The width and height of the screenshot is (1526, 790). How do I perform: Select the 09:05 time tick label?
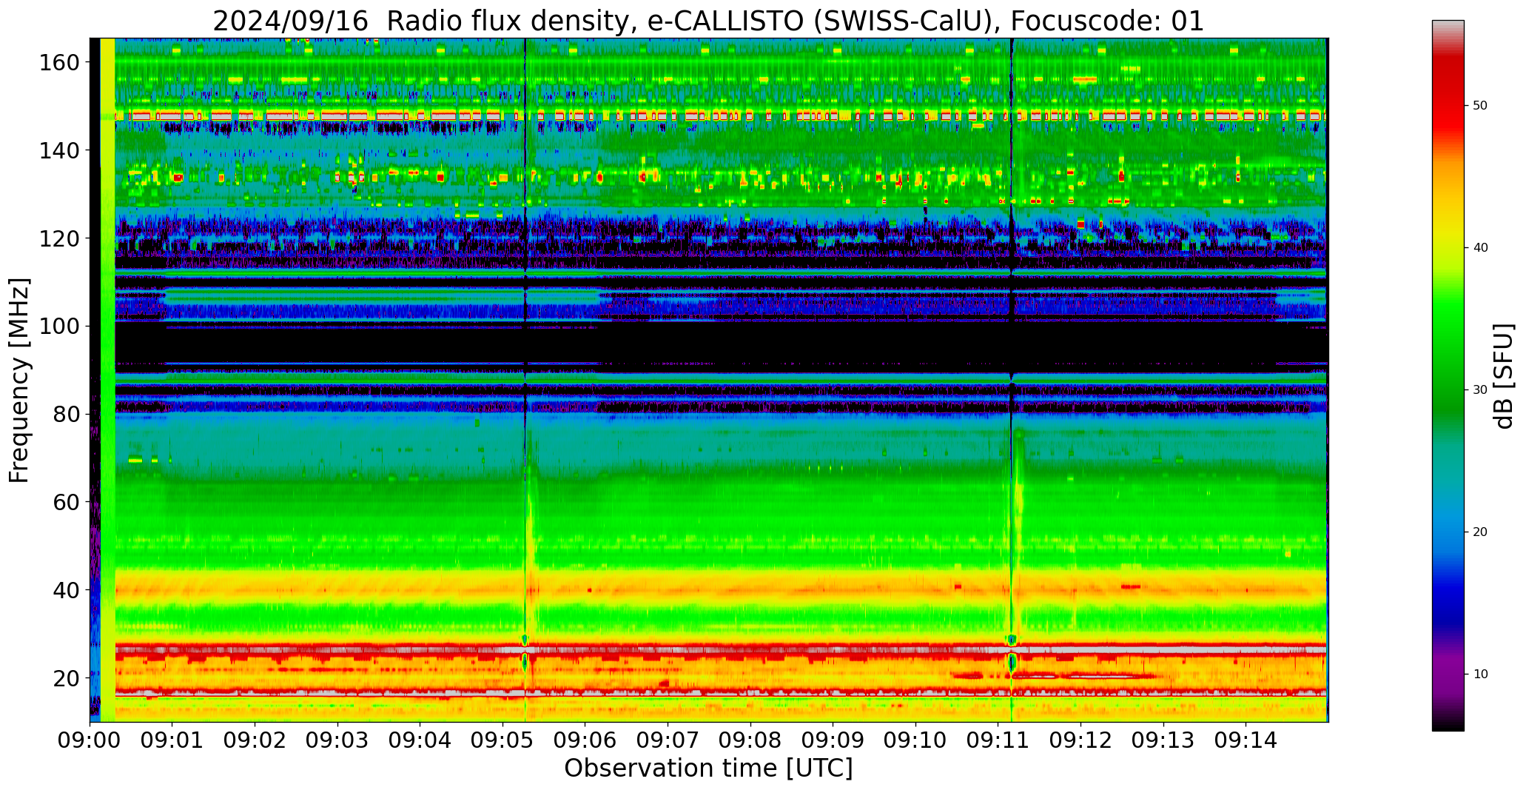pos(502,740)
